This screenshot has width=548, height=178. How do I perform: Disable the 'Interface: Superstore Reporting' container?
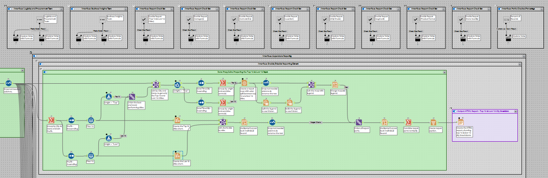[35, 56]
